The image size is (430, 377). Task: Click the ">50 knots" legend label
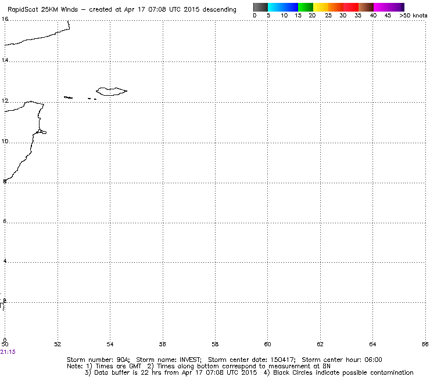(x=413, y=16)
